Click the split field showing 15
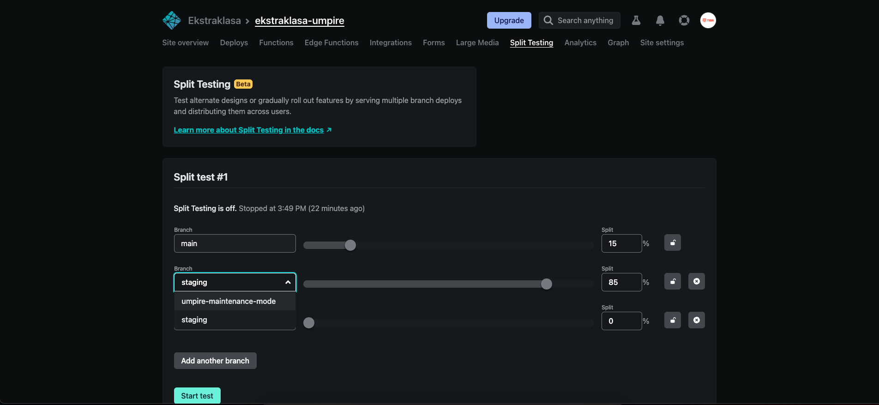 [x=621, y=243]
